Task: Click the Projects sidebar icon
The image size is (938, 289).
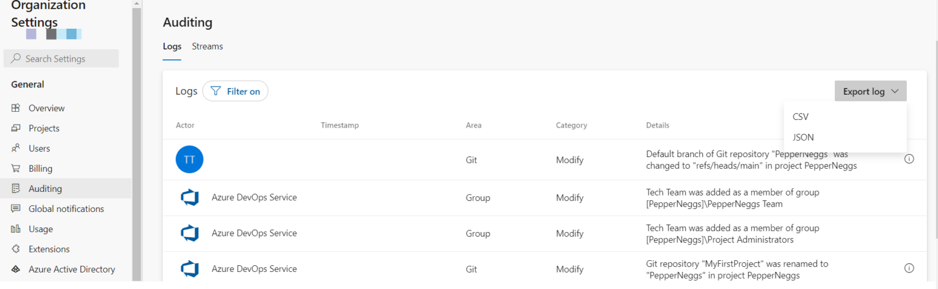Action: tap(16, 128)
